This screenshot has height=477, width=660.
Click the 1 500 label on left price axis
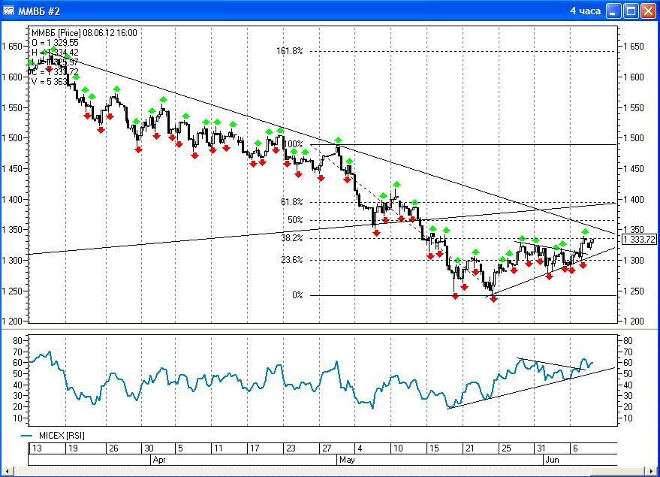12,137
